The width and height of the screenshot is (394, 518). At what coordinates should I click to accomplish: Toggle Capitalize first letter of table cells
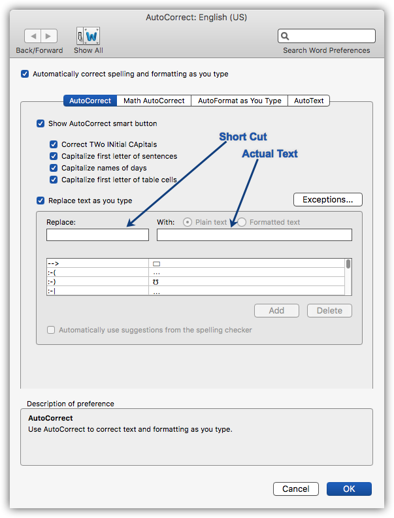click(x=54, y=180)
